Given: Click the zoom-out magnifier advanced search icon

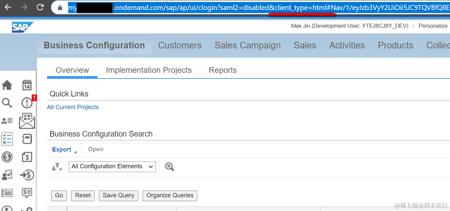Looking at the screenshot, I should (x=169, y=167).
